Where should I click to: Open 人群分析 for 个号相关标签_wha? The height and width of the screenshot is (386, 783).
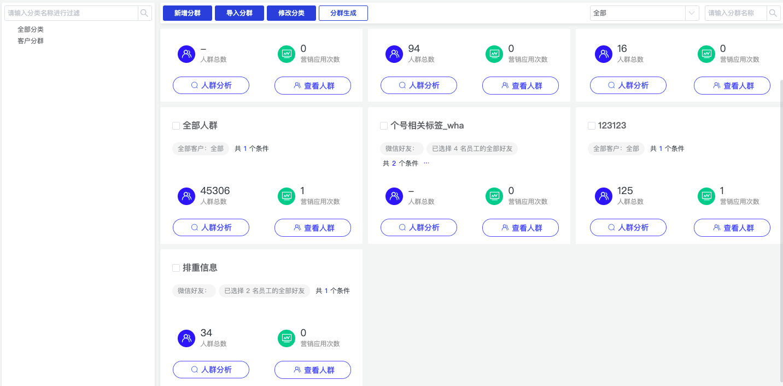(x=419, y=227)
